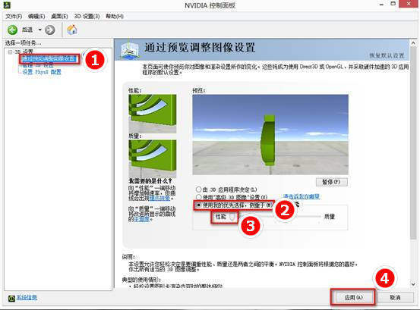Collapse the 3D 设置 tree node

point(10,52)
